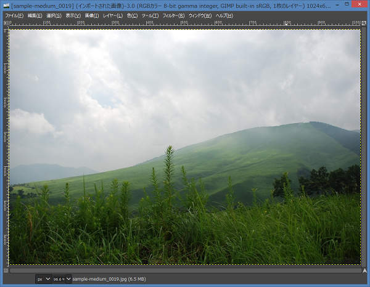370x287 pixels.
Task: Click the sample-medium_0019.jpg status text
Action: [x=109, y=279]
